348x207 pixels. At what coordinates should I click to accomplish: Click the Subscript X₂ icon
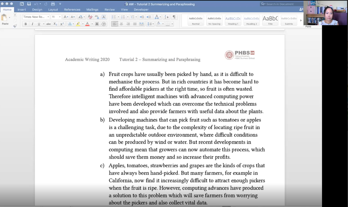point(55,24)
